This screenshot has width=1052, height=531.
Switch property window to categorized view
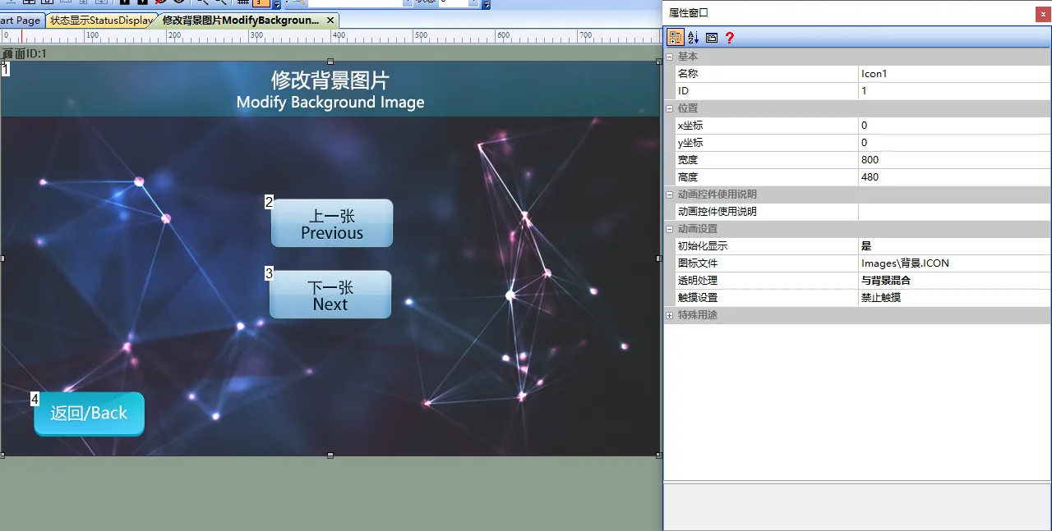(675, 36)
